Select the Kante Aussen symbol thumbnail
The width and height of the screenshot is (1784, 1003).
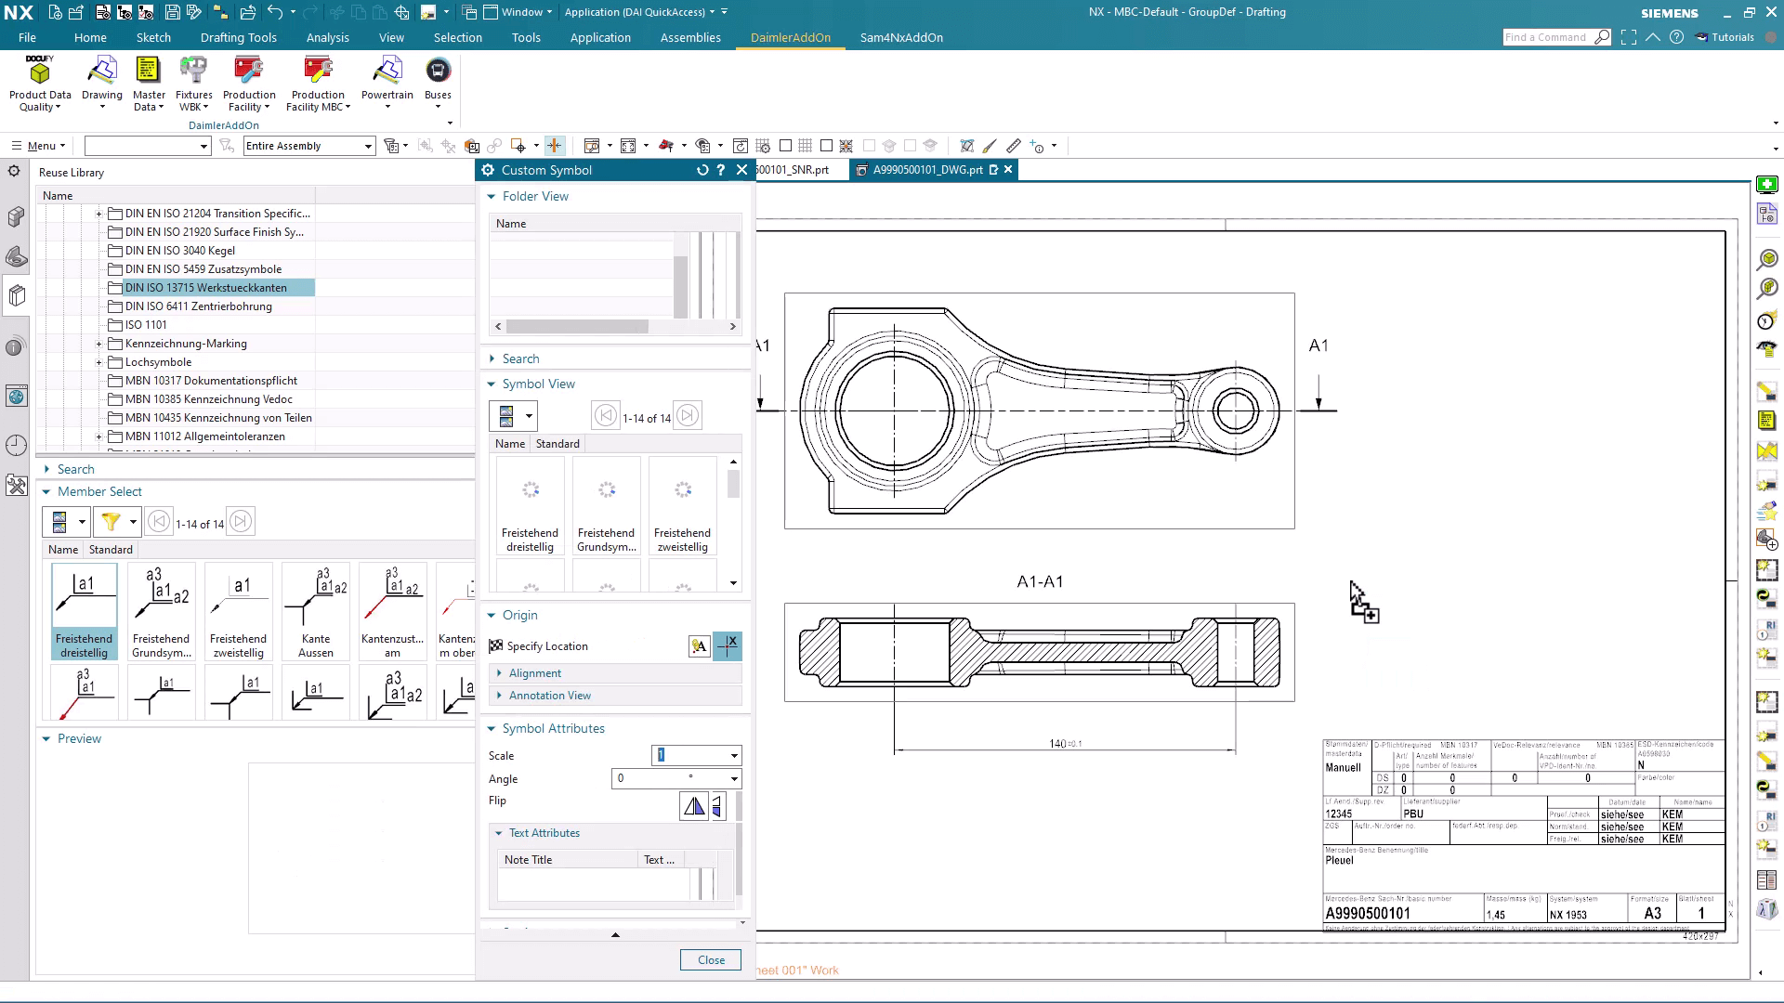(x=316, y=610)
